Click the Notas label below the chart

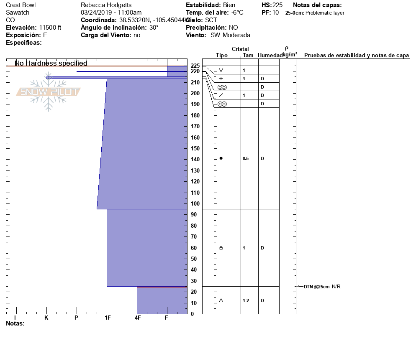coord(15,323)
